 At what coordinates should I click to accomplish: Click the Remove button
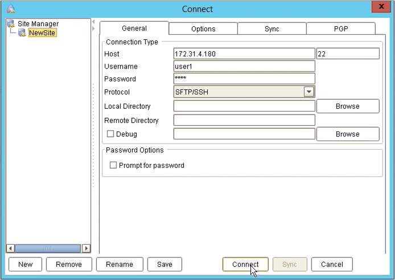click(x=69, y=264)
